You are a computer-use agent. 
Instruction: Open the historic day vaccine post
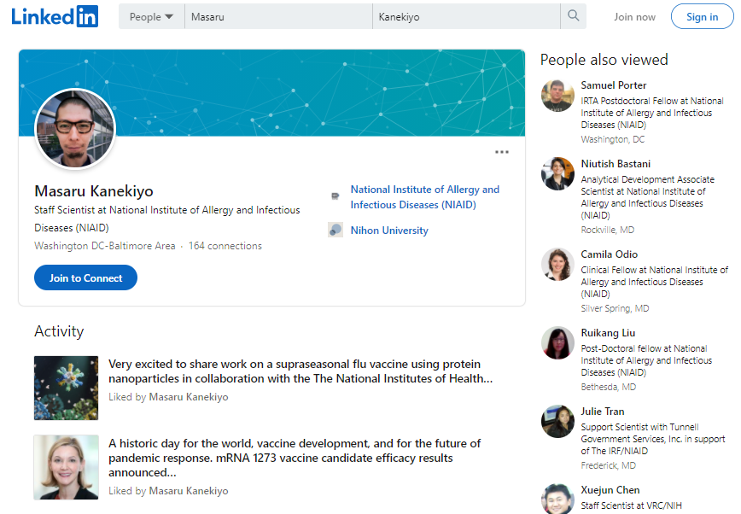295,458
